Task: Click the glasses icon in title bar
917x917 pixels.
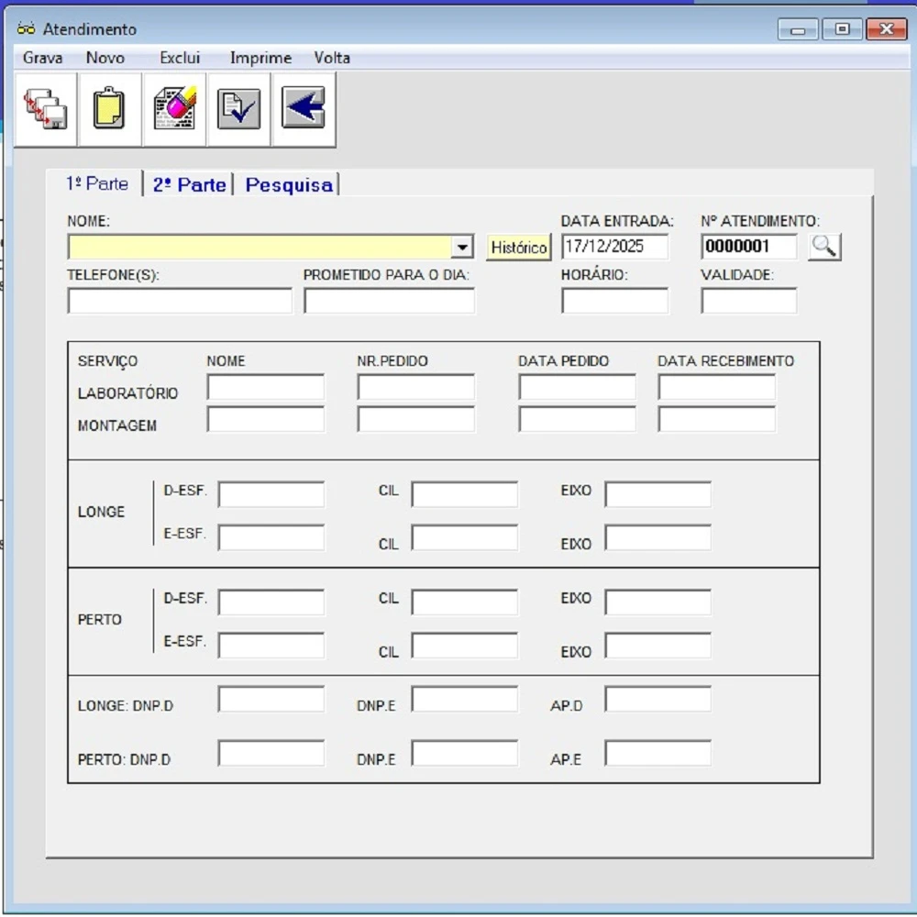Action: click(x=26, y=29)
